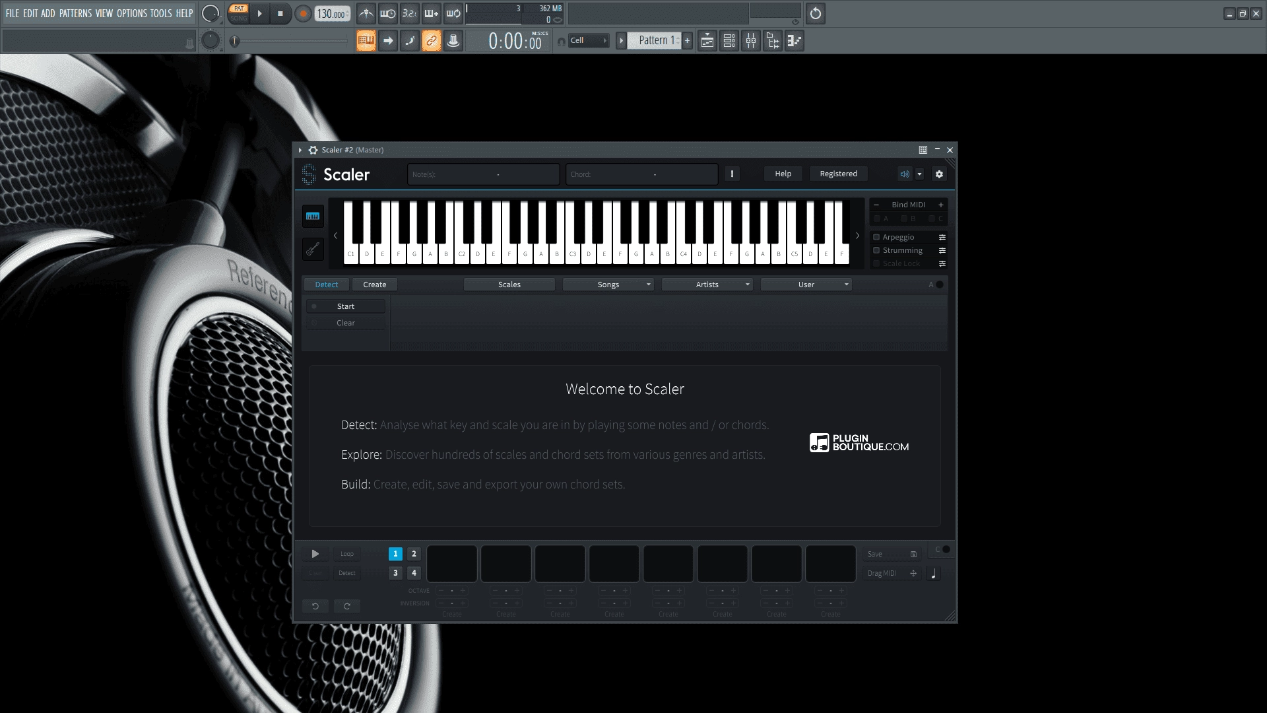Click the step-edit arrow icon

pyautogui.click(x=388, y=41)
